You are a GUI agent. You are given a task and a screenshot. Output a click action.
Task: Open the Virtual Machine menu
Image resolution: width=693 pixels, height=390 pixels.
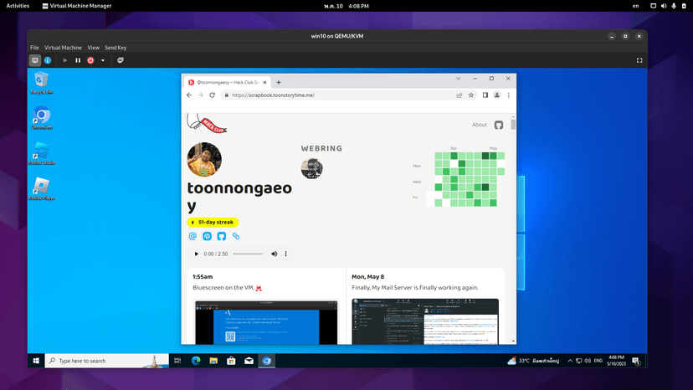click(x=63, y=48)
